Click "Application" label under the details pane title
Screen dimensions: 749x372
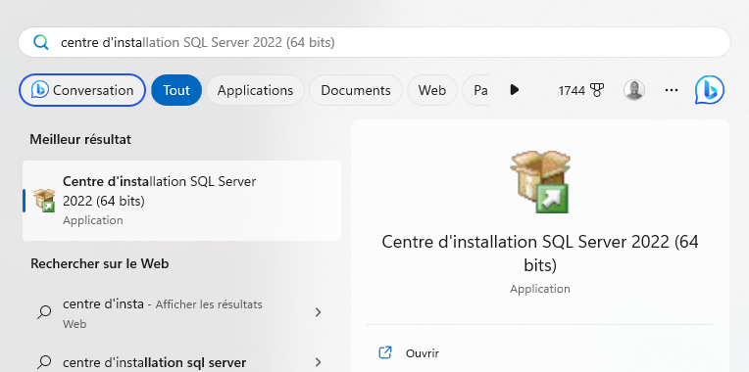540,289
